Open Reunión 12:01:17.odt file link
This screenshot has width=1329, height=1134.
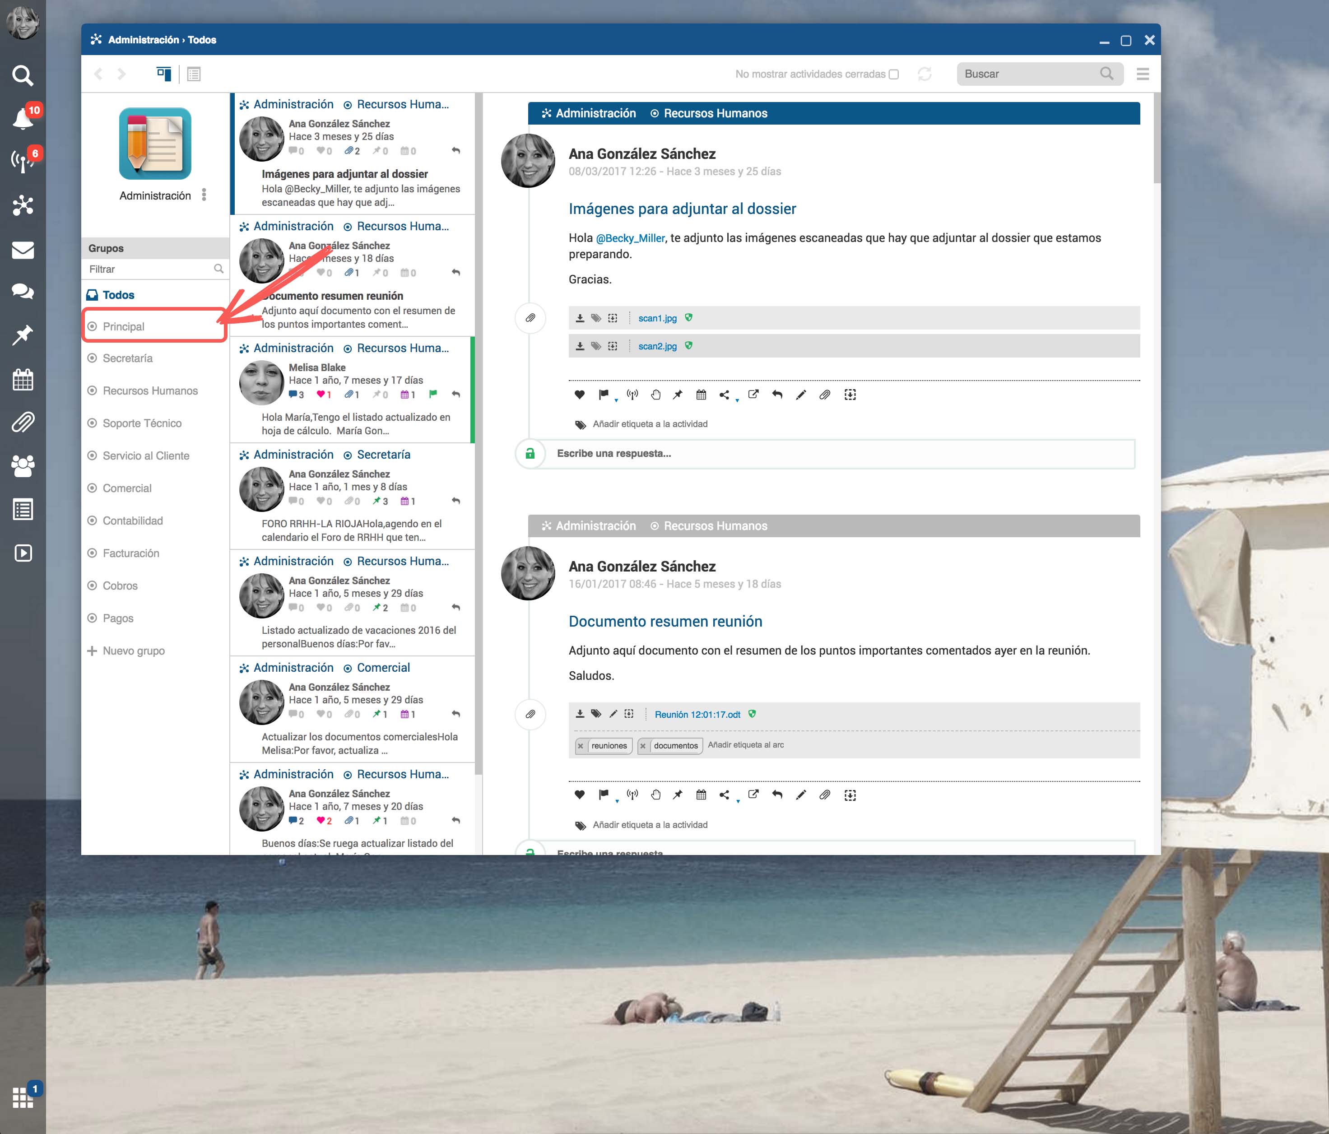(x=697, y=715)
